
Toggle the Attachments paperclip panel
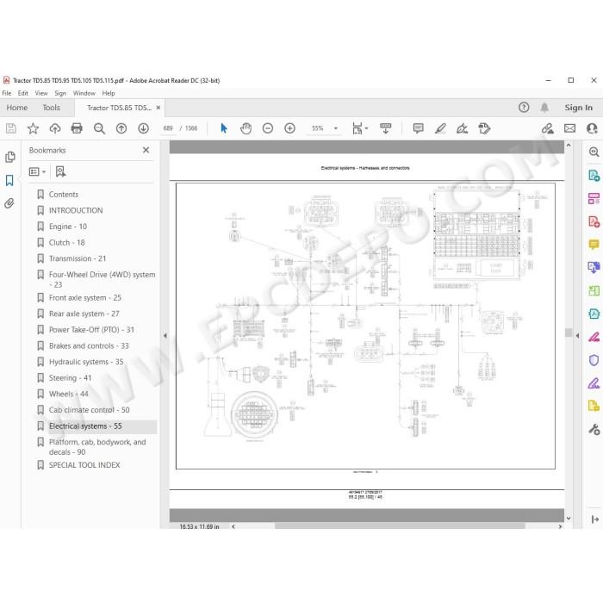[9, 203]
